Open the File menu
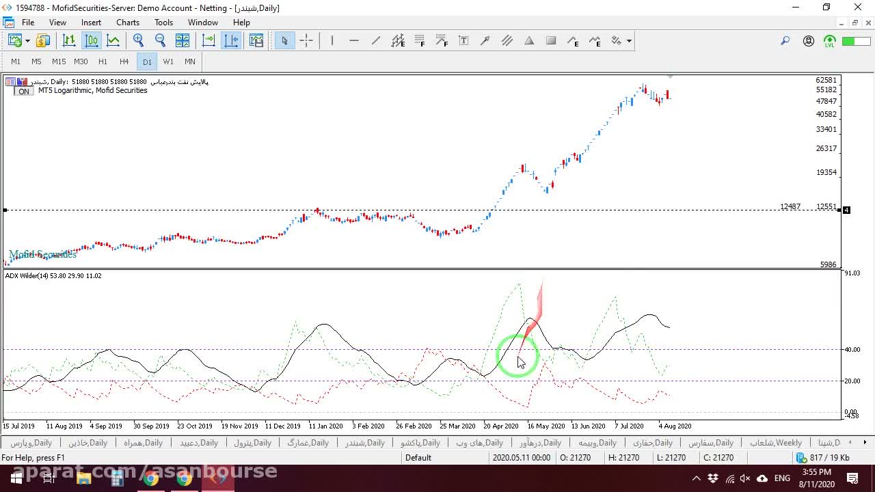The image size is (875, 492). (28, 23)
